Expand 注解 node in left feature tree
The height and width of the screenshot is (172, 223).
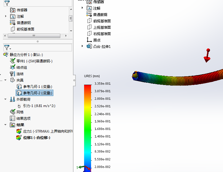pos(6,16)
